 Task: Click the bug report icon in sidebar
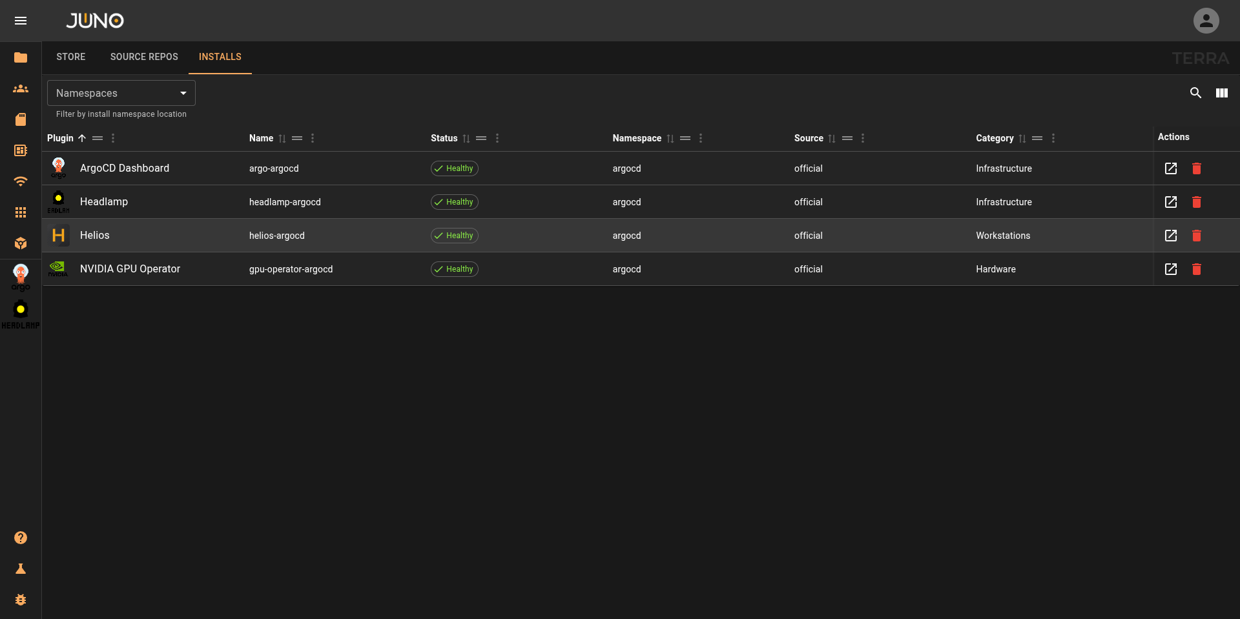pos(21,600)
